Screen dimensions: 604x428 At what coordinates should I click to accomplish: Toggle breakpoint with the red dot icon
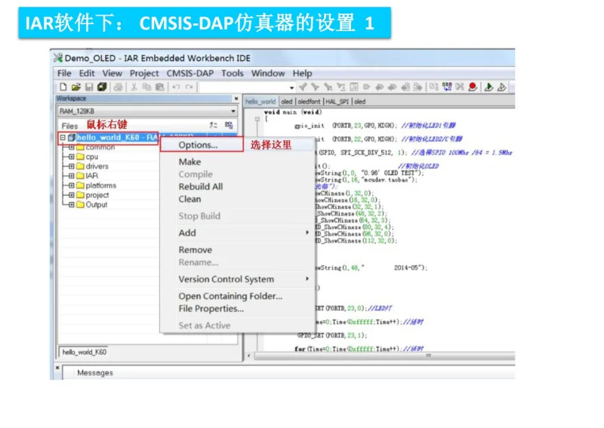[473, 87]
